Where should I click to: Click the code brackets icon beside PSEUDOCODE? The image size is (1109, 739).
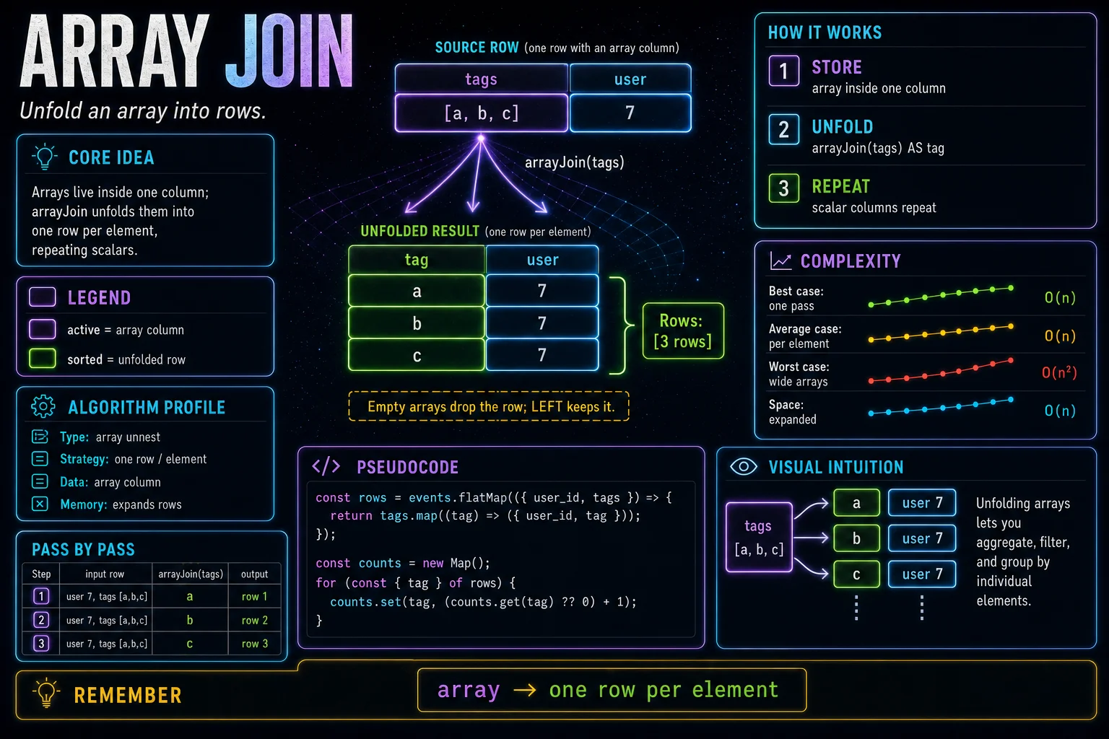click(x=326, y=466)
